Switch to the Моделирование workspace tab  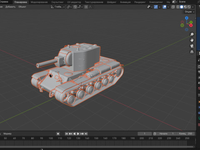pos(39,2)
